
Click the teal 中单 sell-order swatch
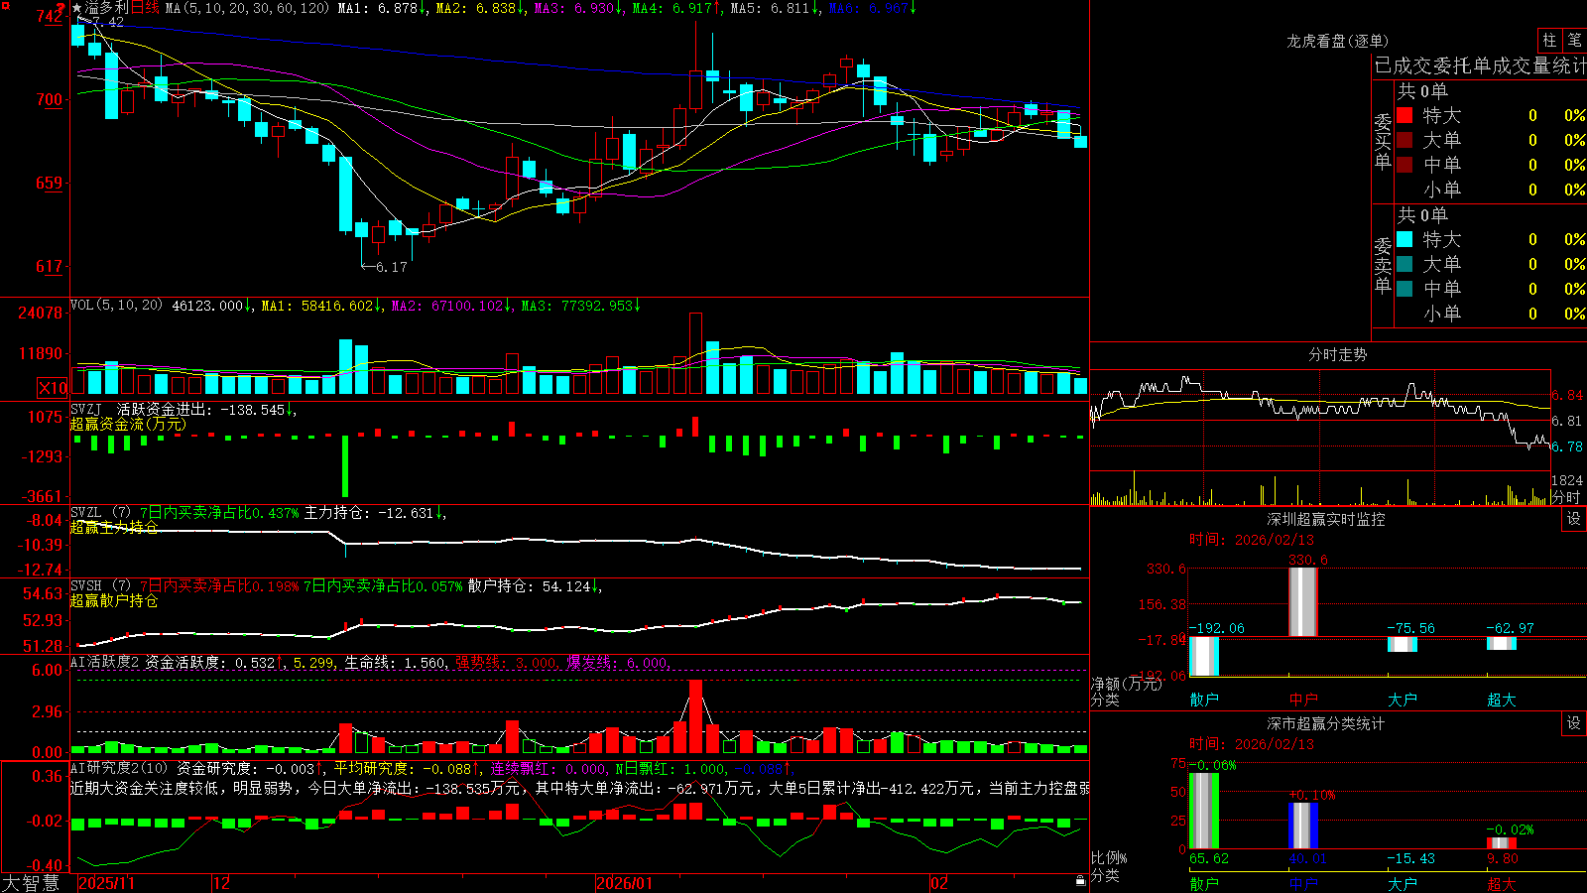[x=1404, y=289]
